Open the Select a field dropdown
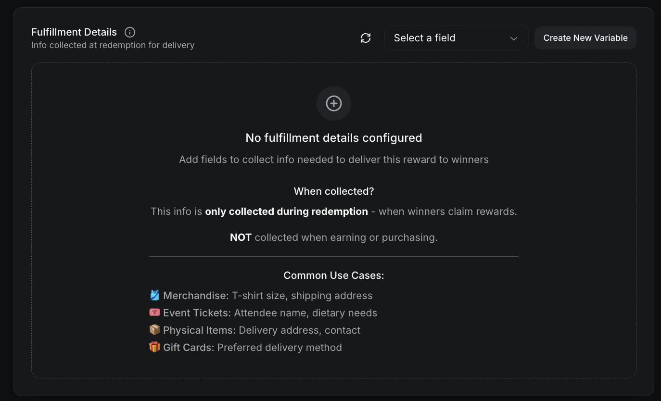This screenshot has height=401, width=661. [x=456, y=38]
